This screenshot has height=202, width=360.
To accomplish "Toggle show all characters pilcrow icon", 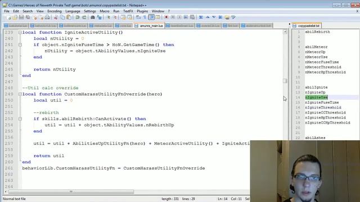I will tap(145, 17).
